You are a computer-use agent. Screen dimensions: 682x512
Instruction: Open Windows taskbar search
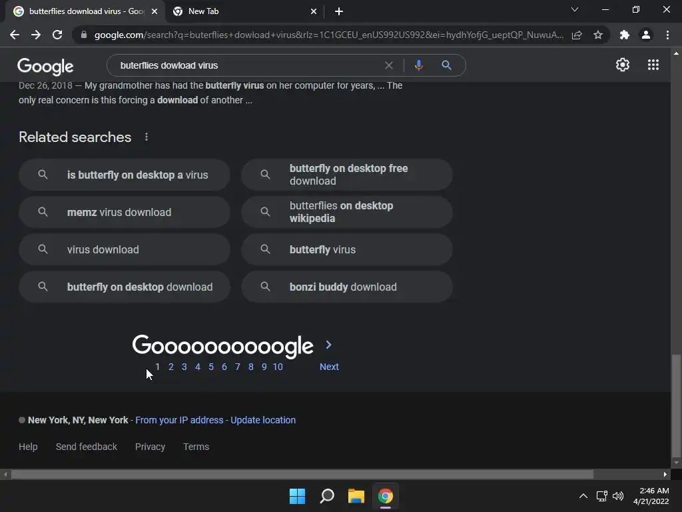pos(326,496)
